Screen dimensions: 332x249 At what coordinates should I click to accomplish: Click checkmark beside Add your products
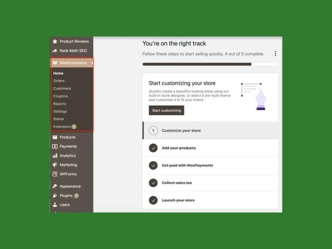[153, 148]
